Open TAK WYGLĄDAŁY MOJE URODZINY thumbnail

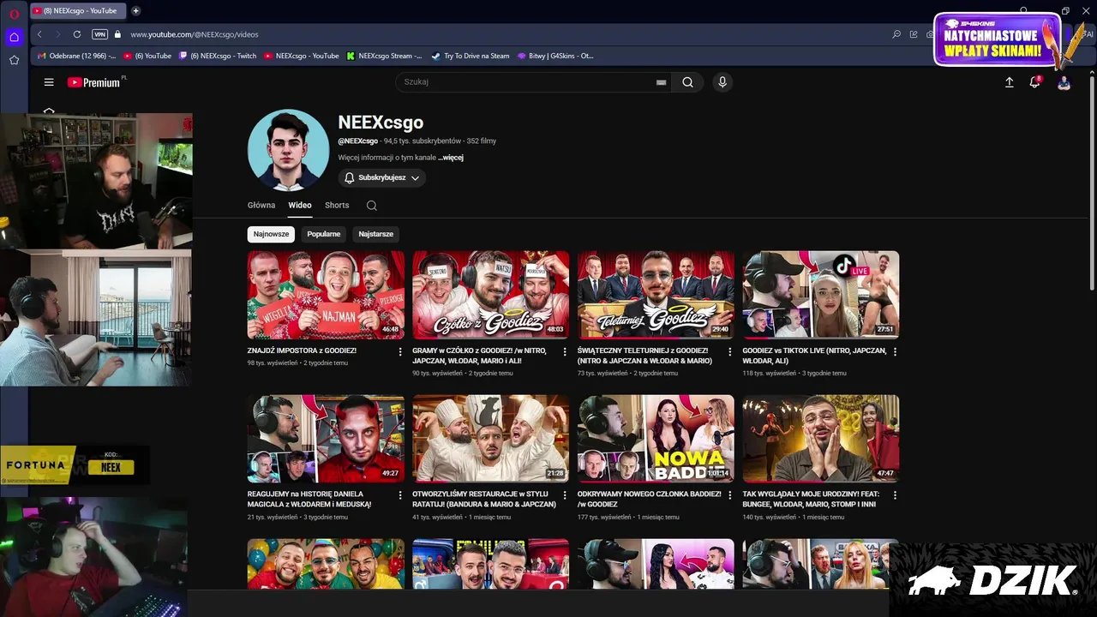coord(821,439)
